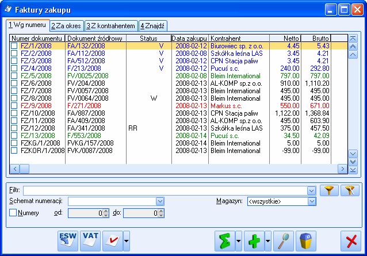Sort by Numer dokumentu column header
The width and height of the screenshot is (367, 256).
click(x=37, y=38)
